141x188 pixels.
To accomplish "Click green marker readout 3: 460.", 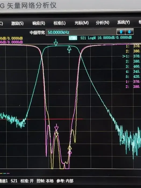I will pos(133,66).
